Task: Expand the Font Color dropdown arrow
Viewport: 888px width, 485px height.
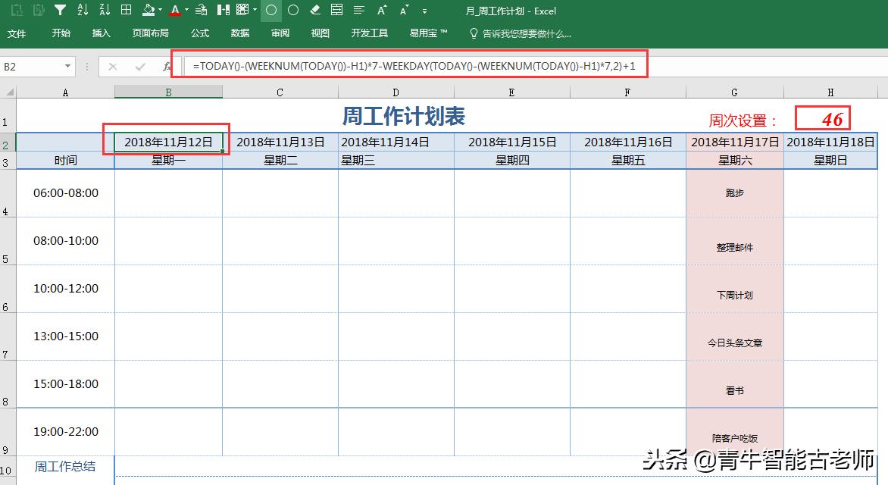Action: [x=186, y=11]
